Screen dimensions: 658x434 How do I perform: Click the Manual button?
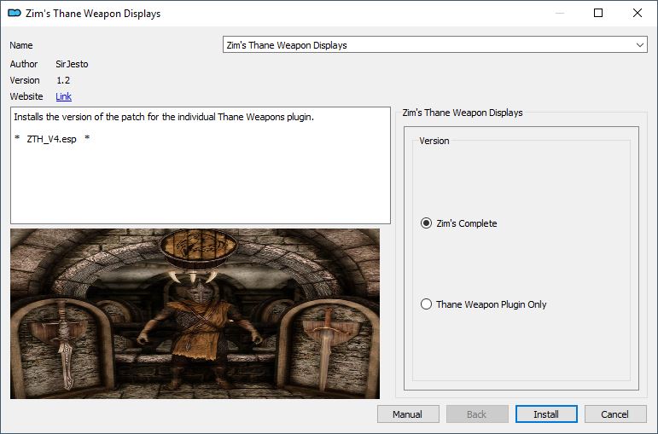(408, 414)
